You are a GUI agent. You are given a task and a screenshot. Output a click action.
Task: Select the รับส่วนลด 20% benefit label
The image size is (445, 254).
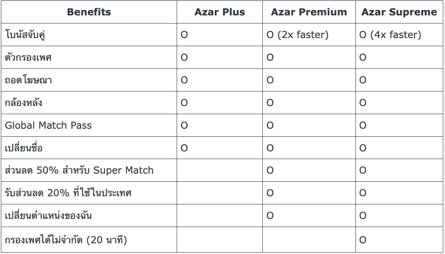68,193
